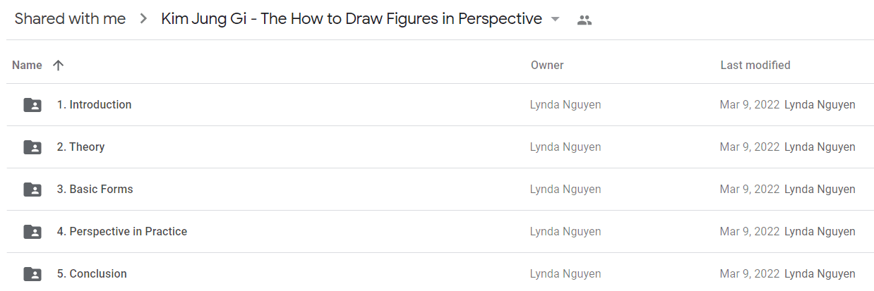Screen dimensions: 874x291
Task: Click Lynda Nguyen owner of 1. Introduction
Action: pyautogui.click(x=565, y=105)
